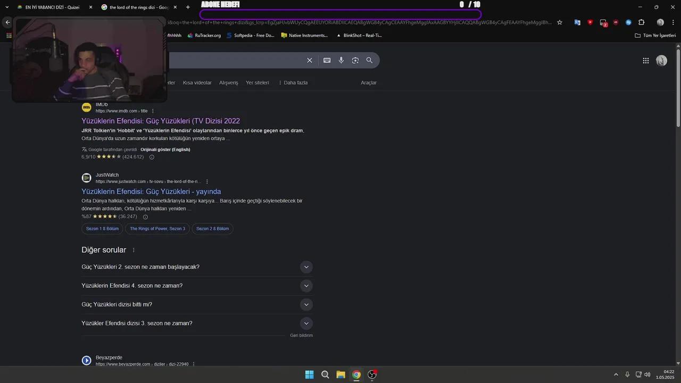Image resolution: width=681 pixels, height=383 pixels.
Task: Open Google Lens image search
Action: [x=355, y=61]
